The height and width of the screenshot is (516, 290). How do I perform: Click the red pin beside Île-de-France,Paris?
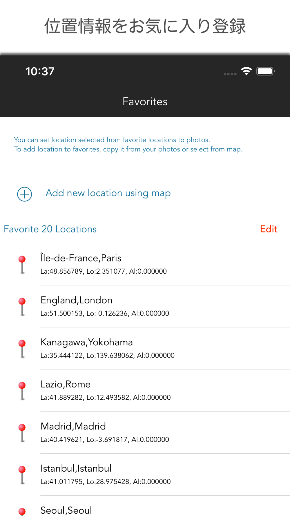(22, 264)
